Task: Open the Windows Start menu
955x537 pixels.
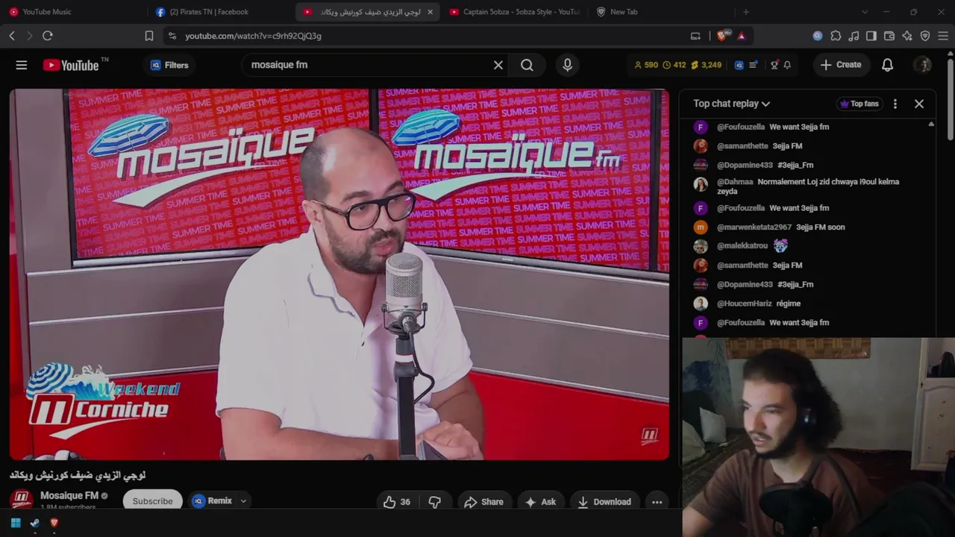Action: [x=16, y=523]
